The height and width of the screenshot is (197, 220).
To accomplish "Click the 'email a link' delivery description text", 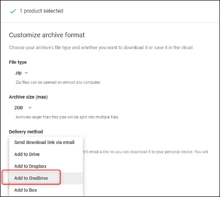I will [x=145, y=152].
